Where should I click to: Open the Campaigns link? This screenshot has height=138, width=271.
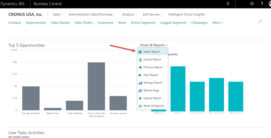pos(199,23)
